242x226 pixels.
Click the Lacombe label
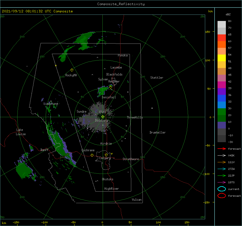pos(116,67)
